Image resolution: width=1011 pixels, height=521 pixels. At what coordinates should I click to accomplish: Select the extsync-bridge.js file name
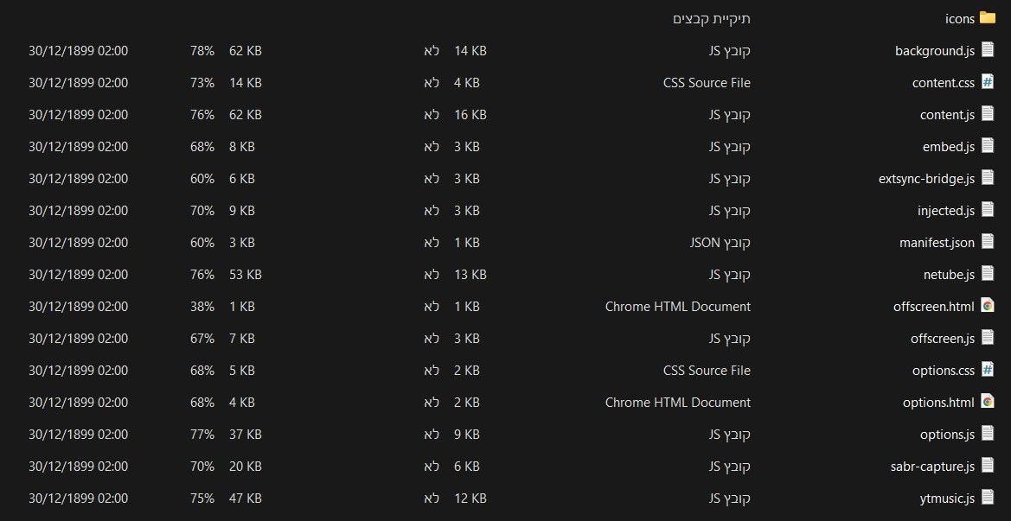tap(926, 178)
